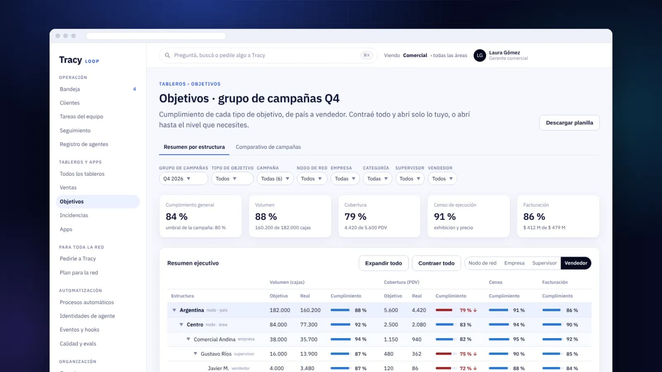Viewport: 662px width, 372px height.
Task: Collapse the Argentina row
Action: 174,310
